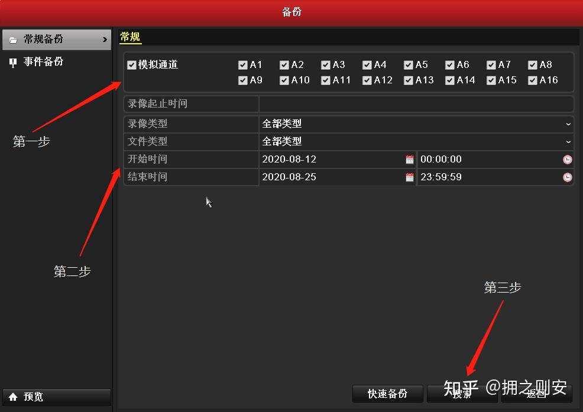The width and height of the screenshot is (583, 412).
Task: Expand 常规备份 using its arrow
Action: click(x=105, y=40)
